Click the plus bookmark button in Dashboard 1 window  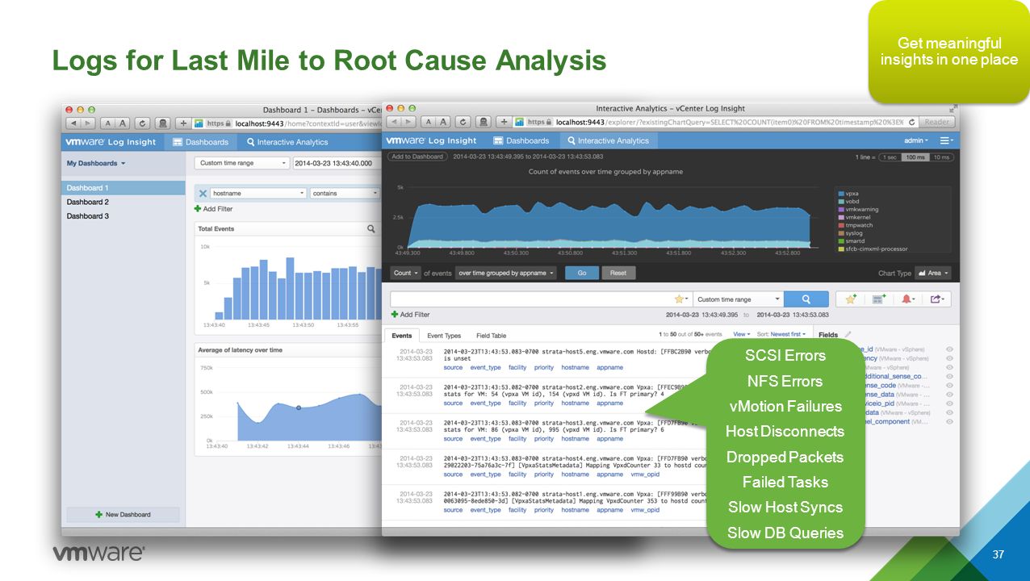pos(183,123)
